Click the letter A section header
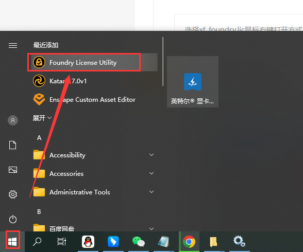This screenshot has height=252, width=303. click(x=39, y=138)
